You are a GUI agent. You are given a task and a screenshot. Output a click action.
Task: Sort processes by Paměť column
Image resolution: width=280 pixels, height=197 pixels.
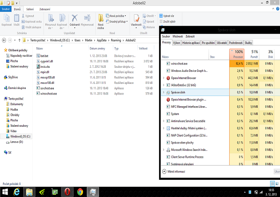click(252, 54)
